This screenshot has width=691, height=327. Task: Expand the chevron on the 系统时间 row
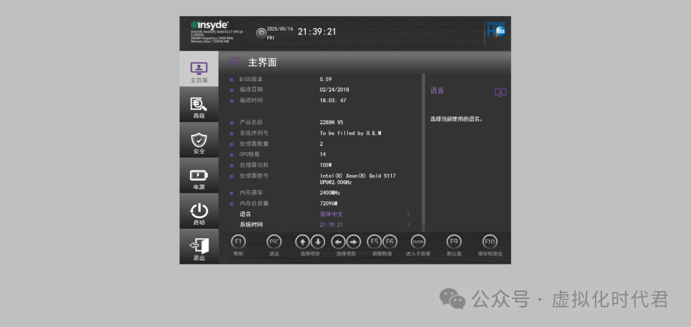408,224
